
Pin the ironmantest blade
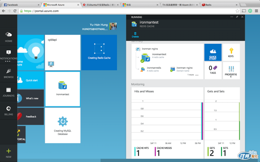[237, 17]
